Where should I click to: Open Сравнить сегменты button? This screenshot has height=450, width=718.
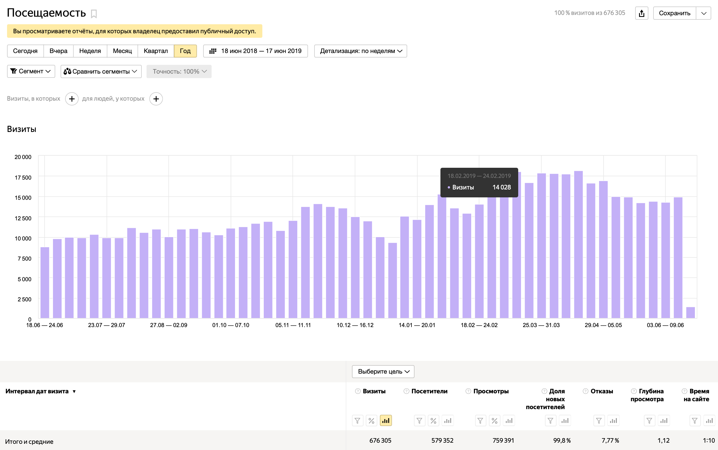coord(101,71)
